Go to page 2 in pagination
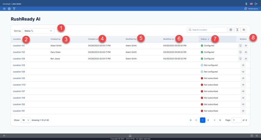The height and width of the screenshot is (140, 261). coord(208,120)
